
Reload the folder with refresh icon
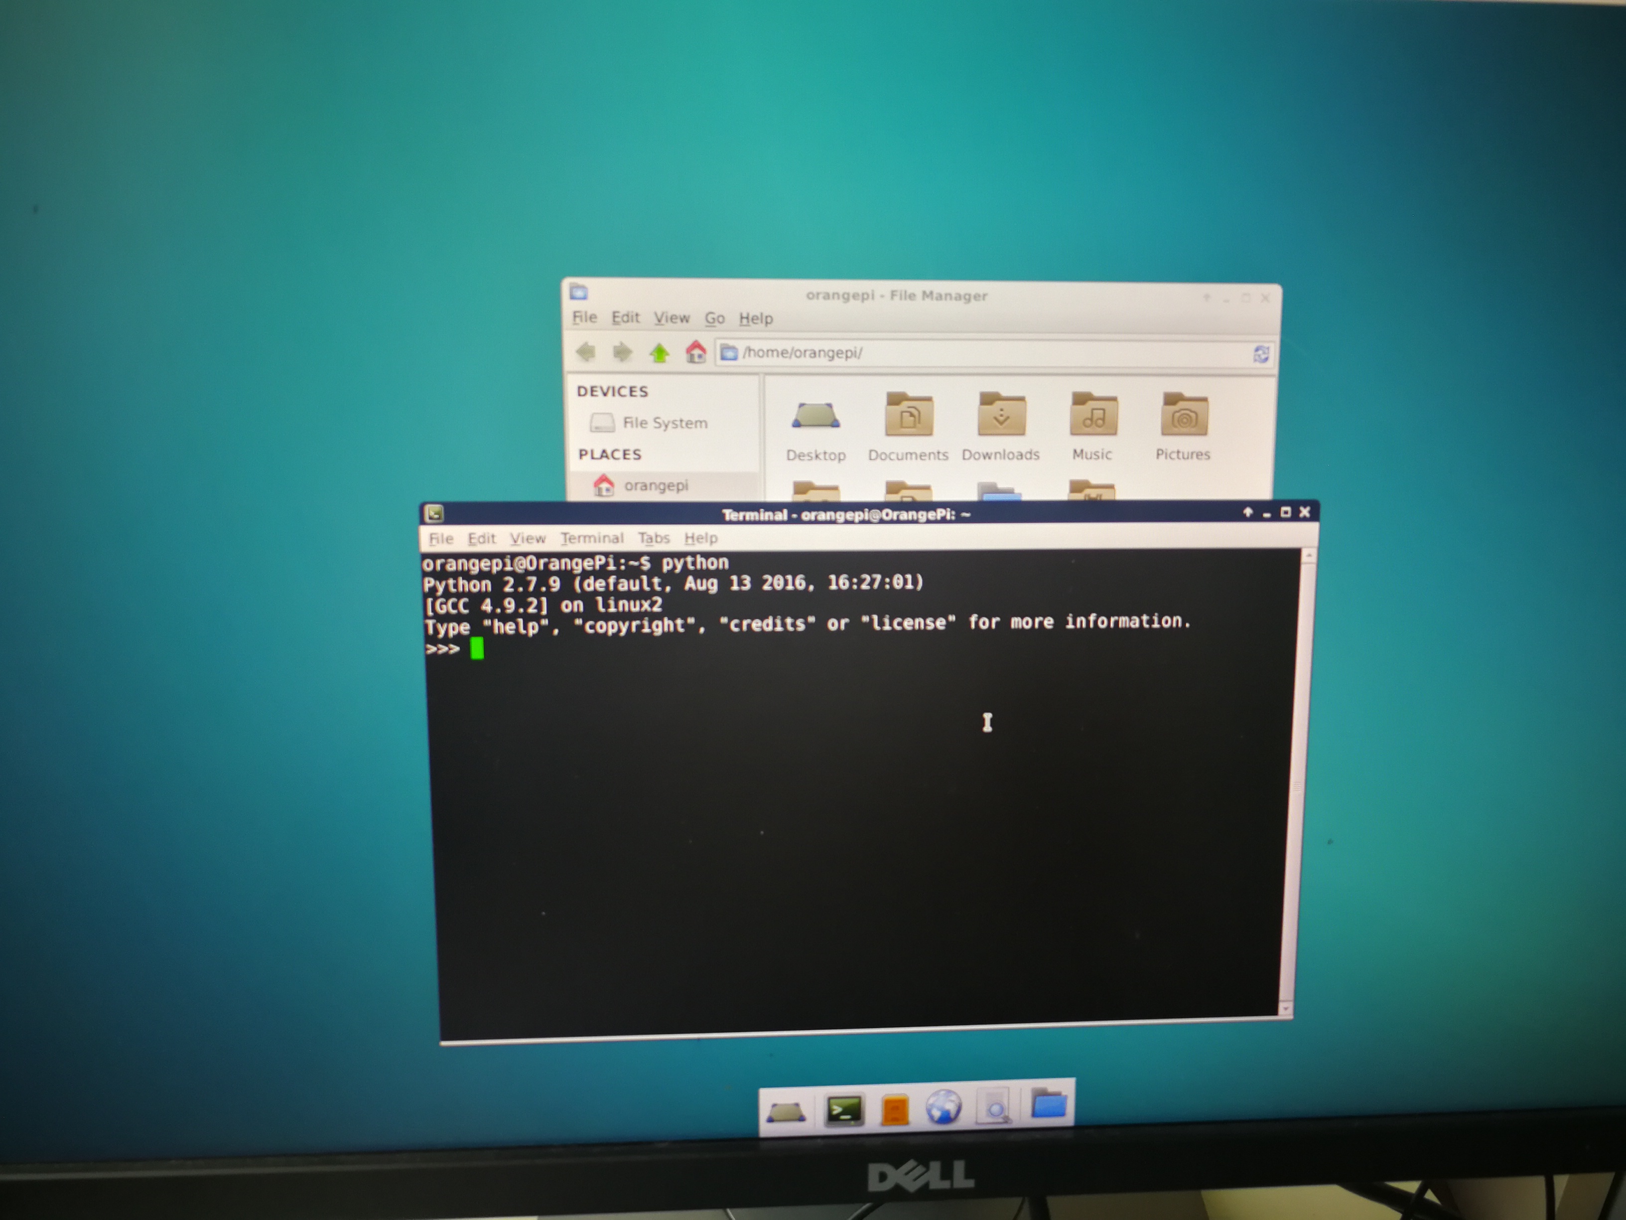(x=1260, y=354)
